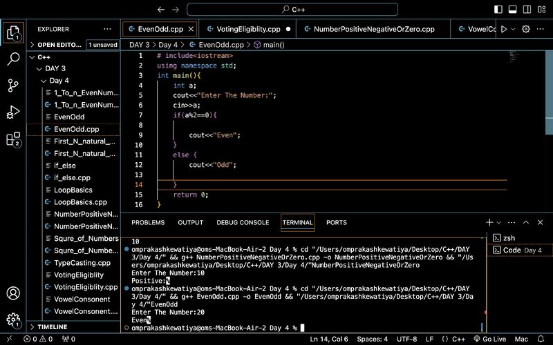
Task: Open TypeCasting.cpp in the file tree
Action: 73,263
